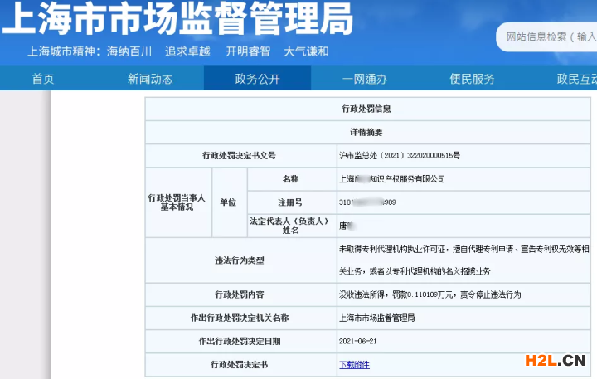
Task: Open the 下载附件 download link
Action: (354, 365)
